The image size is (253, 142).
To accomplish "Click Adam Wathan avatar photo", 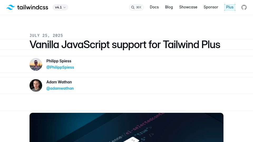I will click(36, 85).
